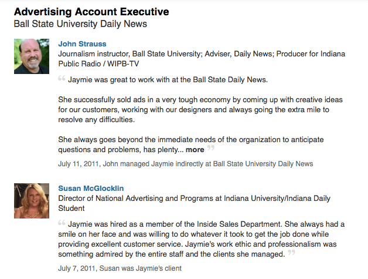Click the closing quote icon after 'more'
Image resolution: width=368 pixels, height=279 pixels.
[x=211, y=149]
